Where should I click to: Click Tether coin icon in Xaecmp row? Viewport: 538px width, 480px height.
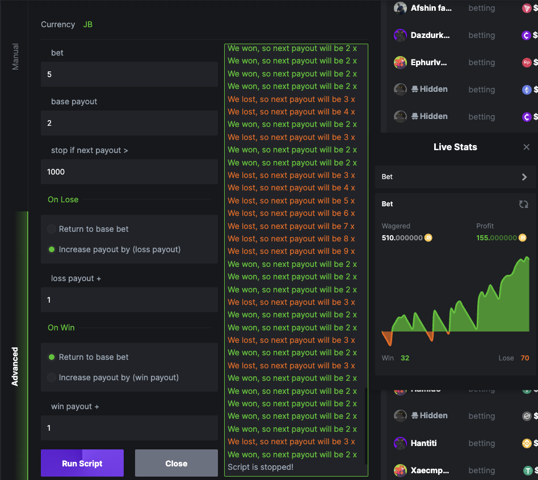[x=528, y=470]
